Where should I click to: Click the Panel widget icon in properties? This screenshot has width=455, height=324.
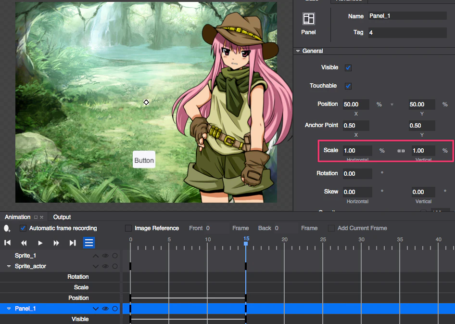308,19
